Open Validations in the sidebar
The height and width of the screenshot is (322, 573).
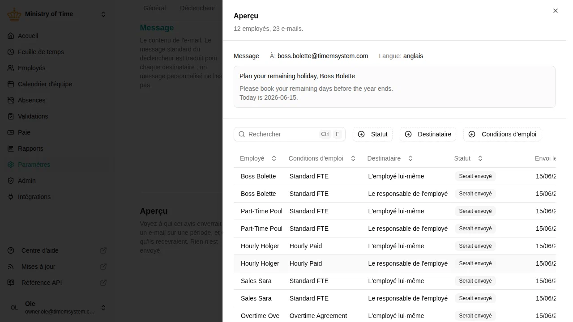tap(57, 116)
